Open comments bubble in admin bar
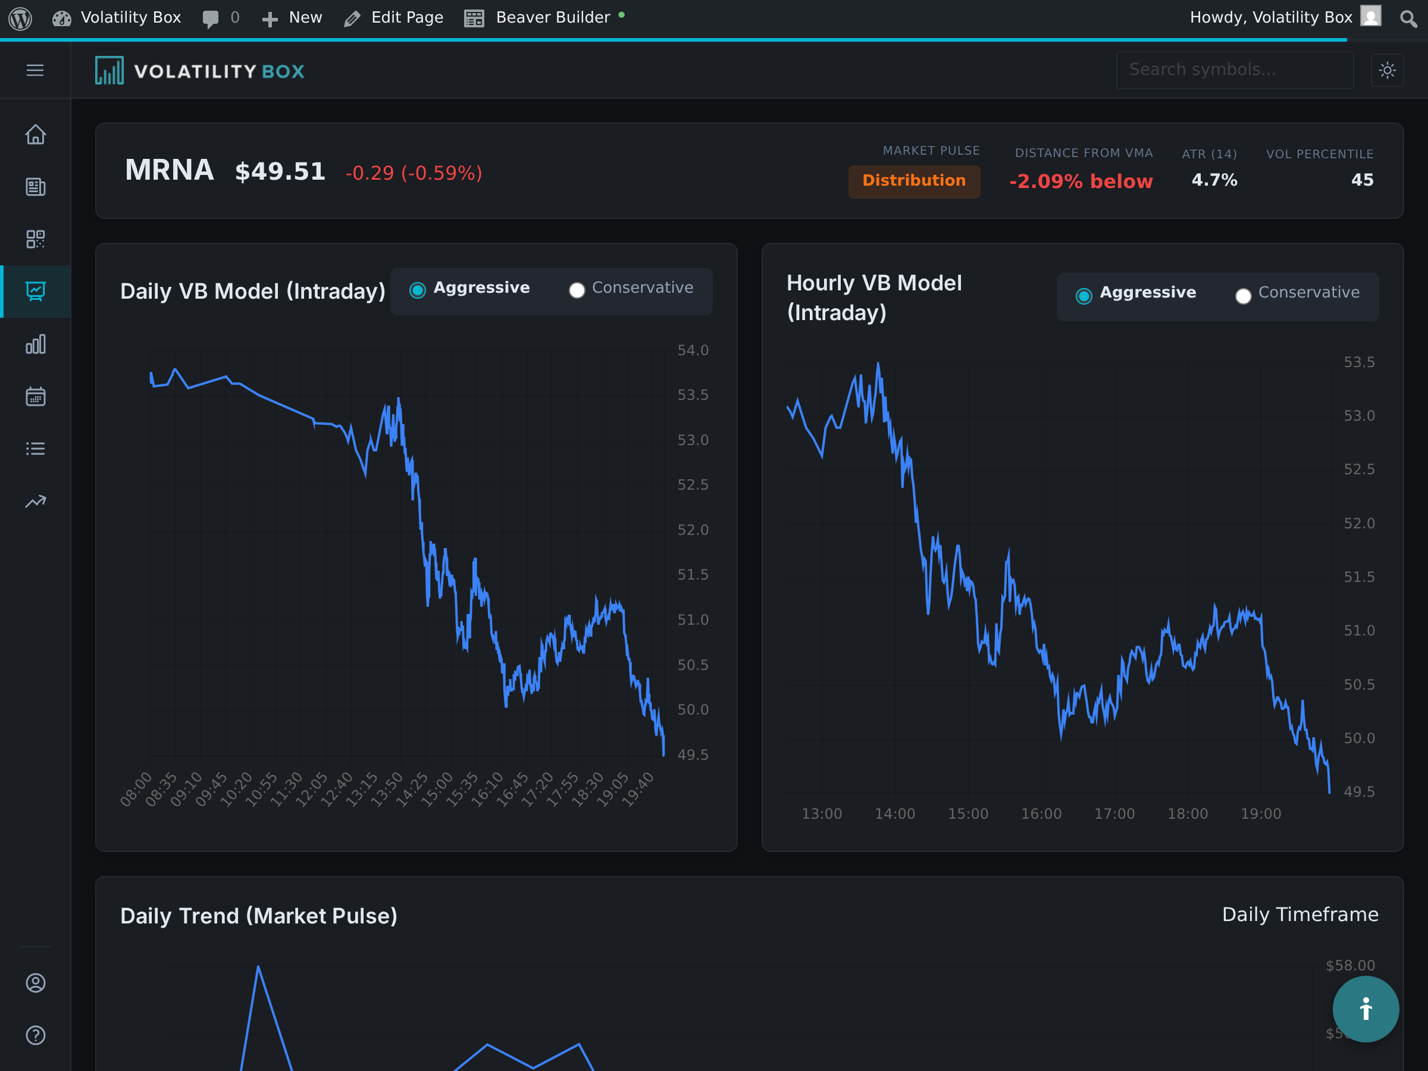 pyautogui.click(x=221, y=18)
